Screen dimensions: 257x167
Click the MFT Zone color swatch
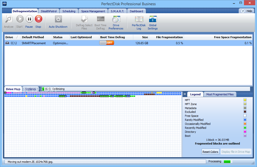coord(245,104)
